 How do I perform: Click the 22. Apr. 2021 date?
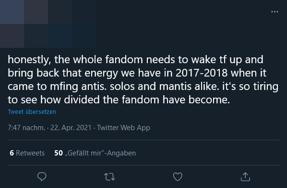point(71,128)
